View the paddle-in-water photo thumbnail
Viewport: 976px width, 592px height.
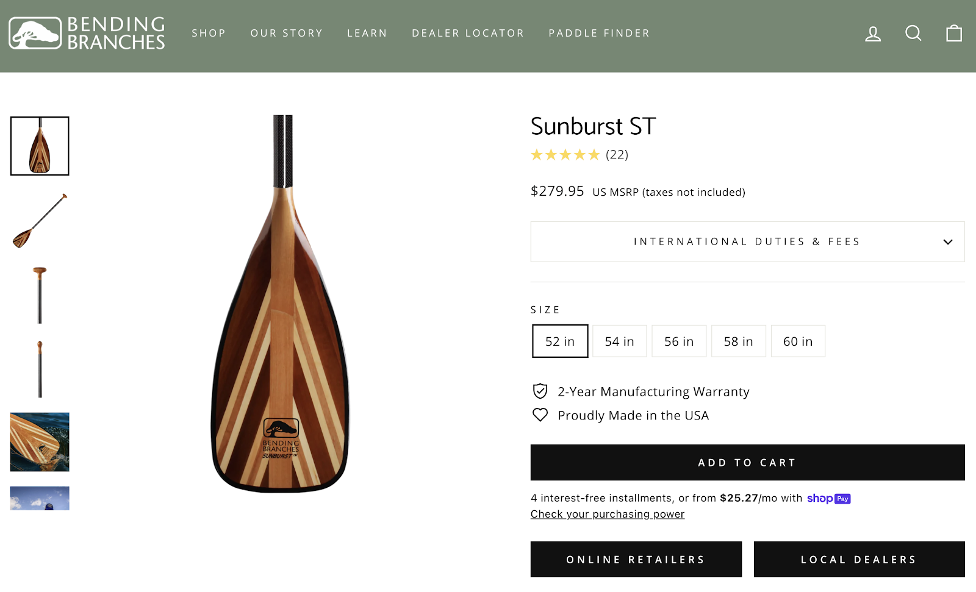coord(40,442)
